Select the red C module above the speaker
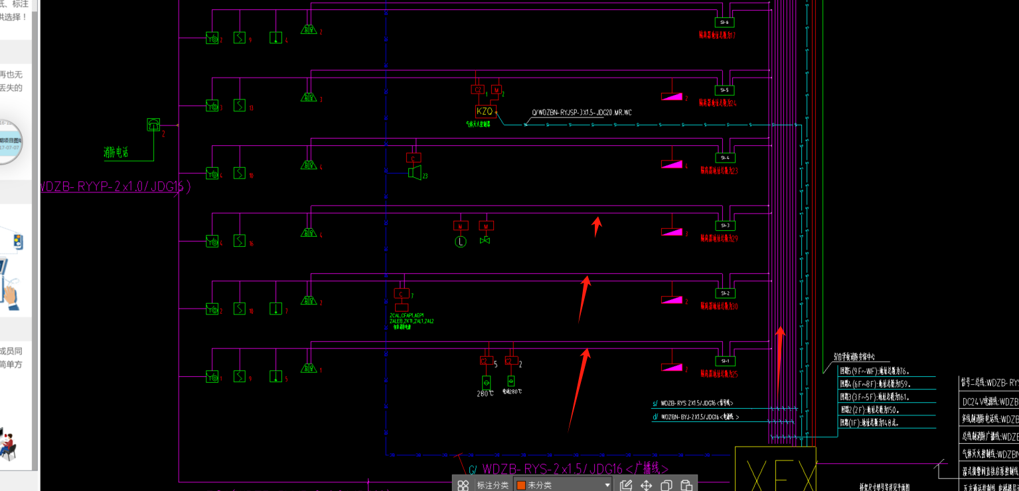 pyautogui.click(x=414, y=158)
